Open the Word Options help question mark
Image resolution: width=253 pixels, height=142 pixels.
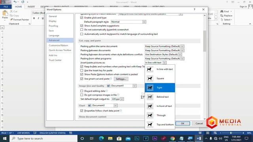[194, 9]
